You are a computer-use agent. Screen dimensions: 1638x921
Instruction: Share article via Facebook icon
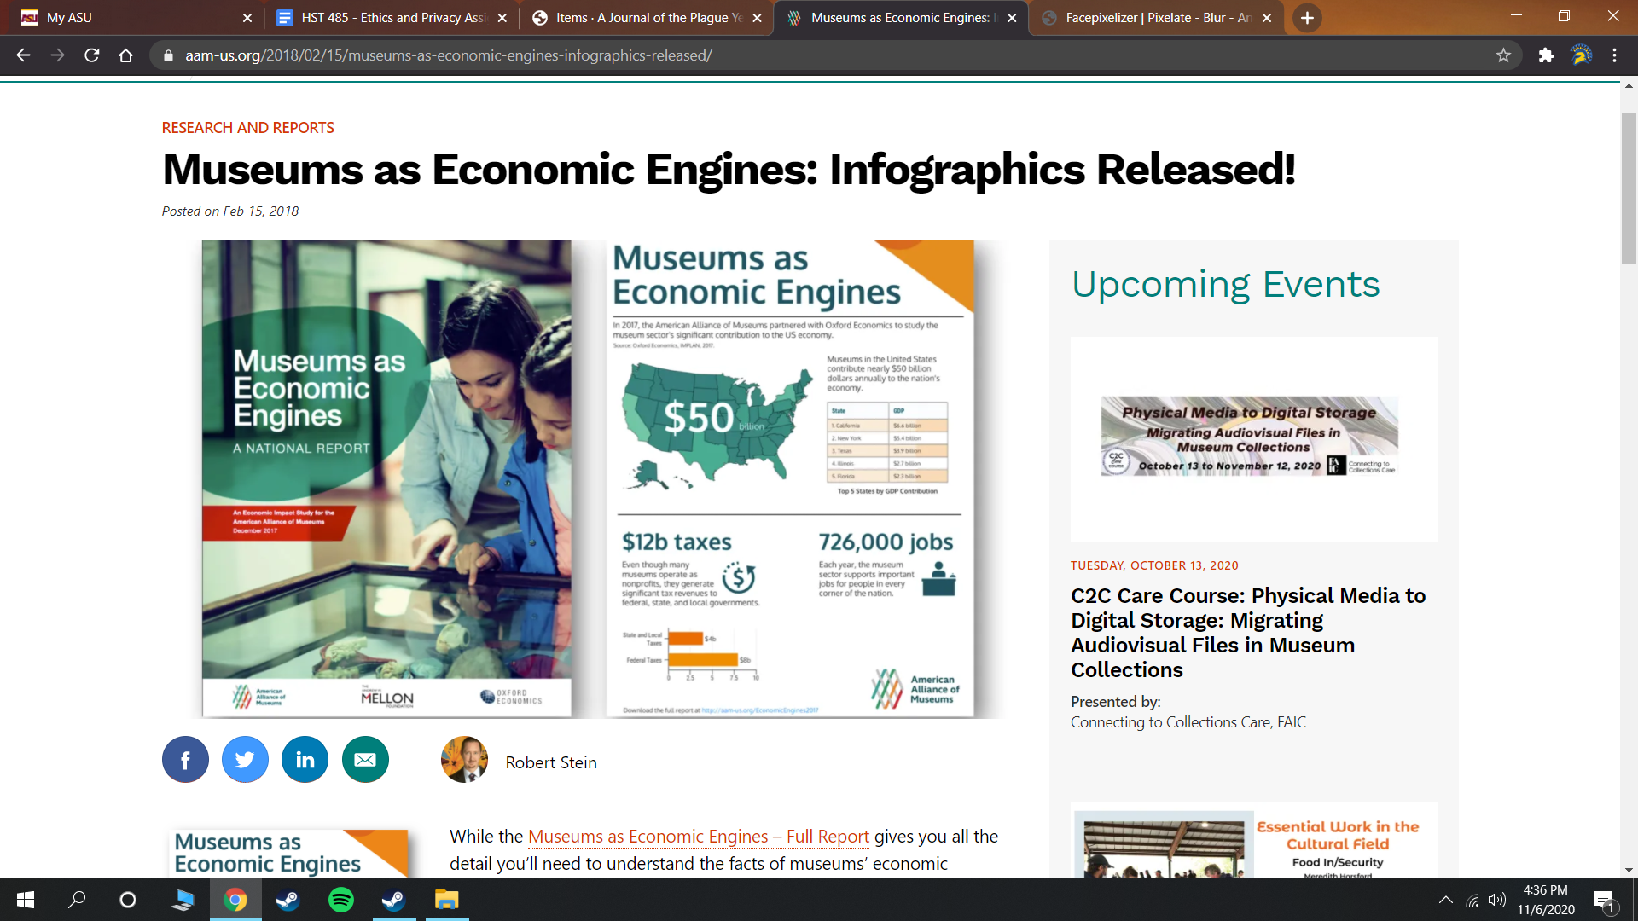[x=185, y=759]
